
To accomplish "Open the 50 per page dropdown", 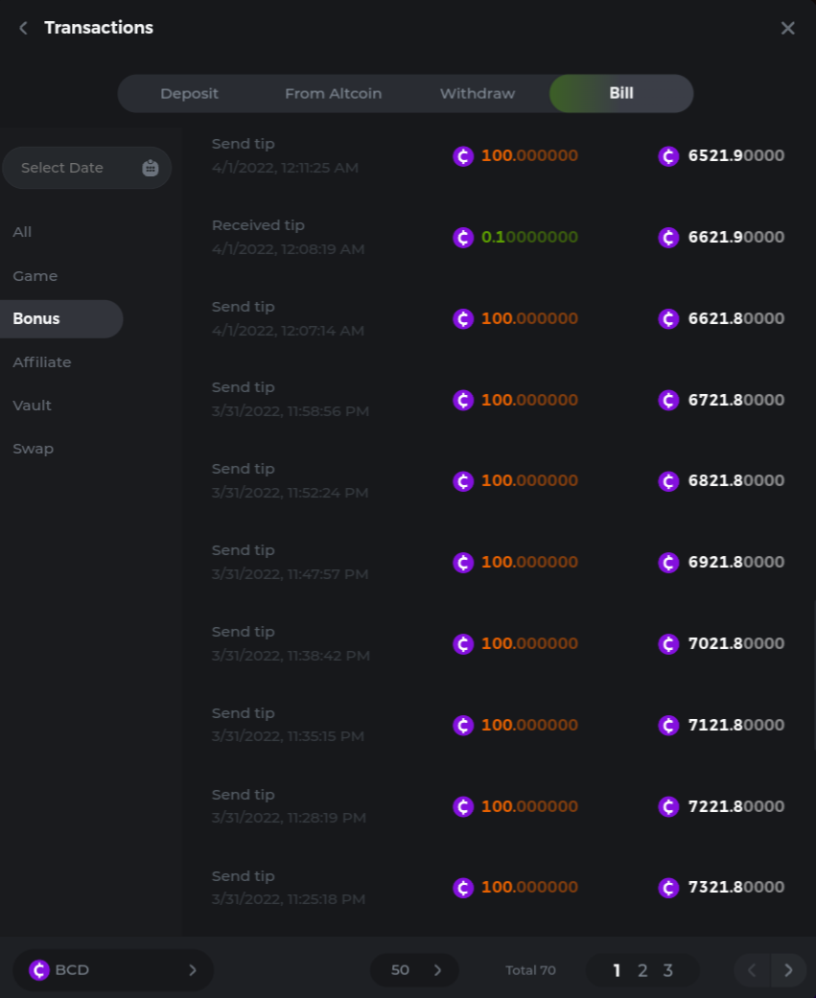I will click(x=414, y=970).
